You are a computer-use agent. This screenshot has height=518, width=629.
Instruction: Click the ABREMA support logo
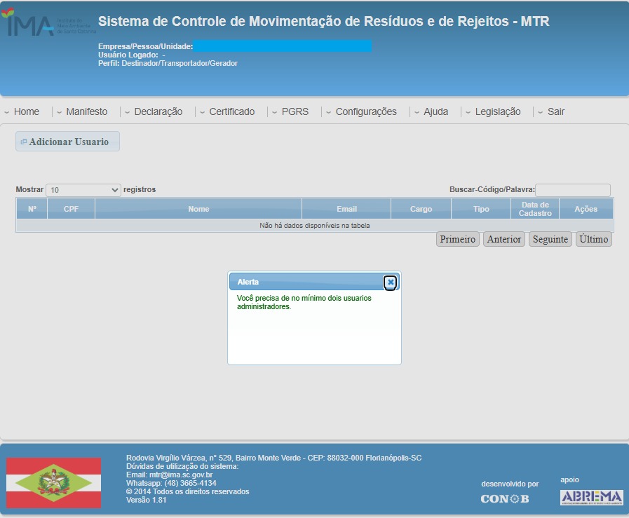(591, 497)
